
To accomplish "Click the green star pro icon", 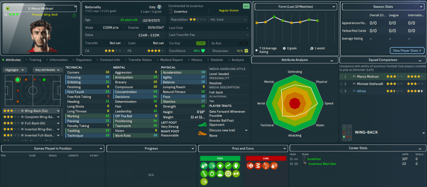I will 220,166.
